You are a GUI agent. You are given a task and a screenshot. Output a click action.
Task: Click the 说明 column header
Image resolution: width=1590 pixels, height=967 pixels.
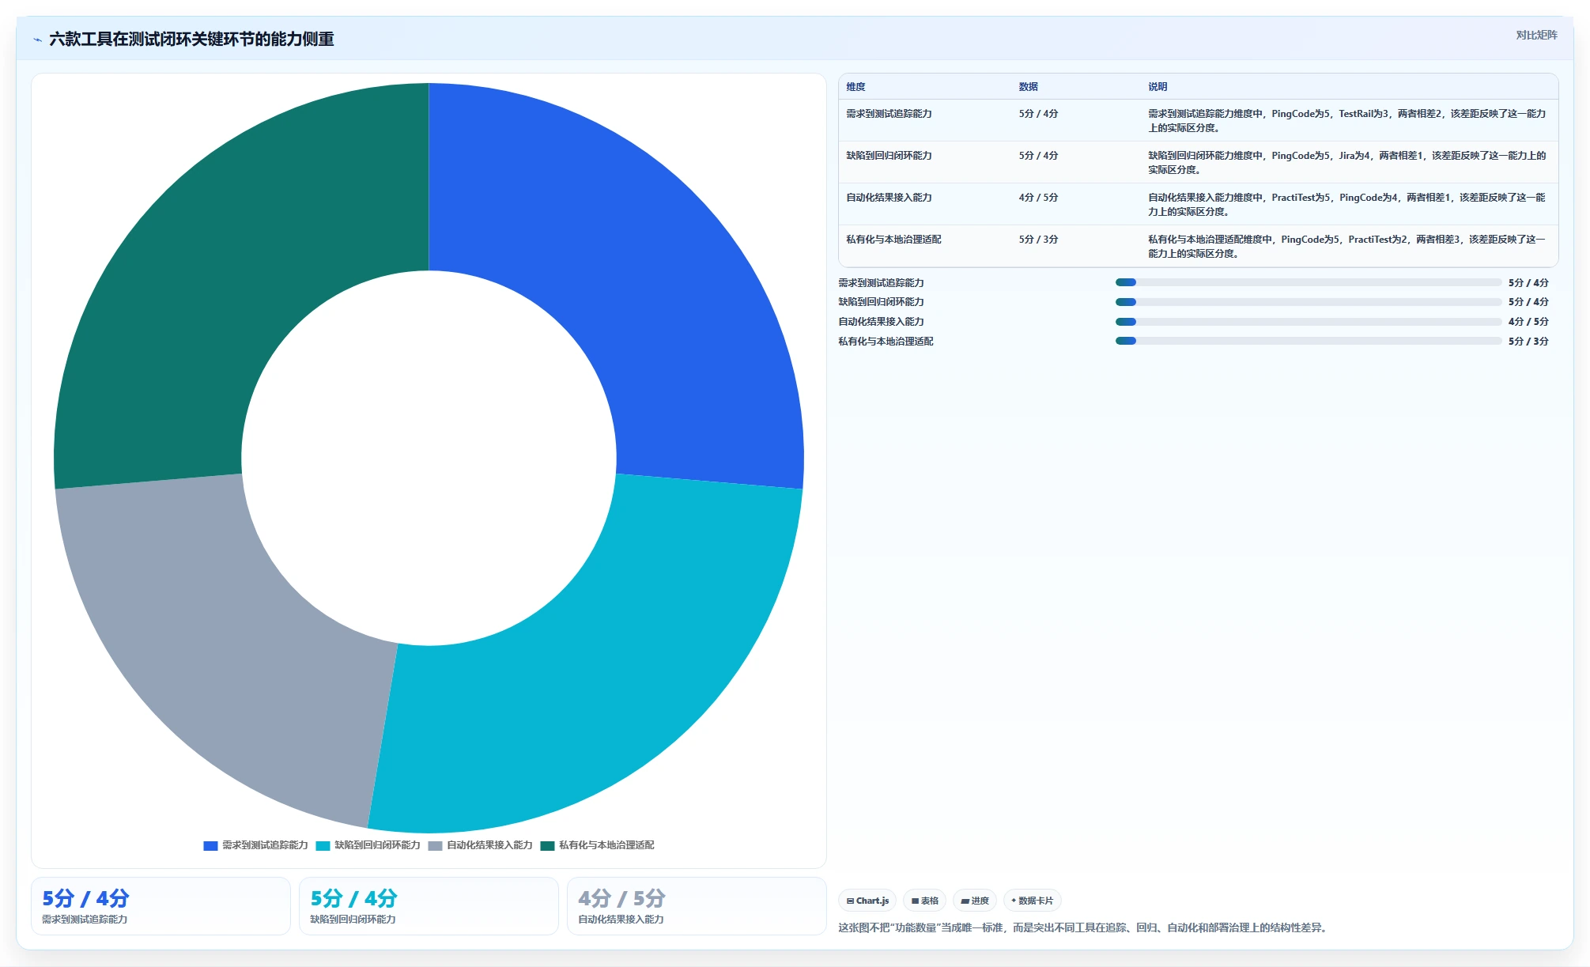click(1158, 87)
